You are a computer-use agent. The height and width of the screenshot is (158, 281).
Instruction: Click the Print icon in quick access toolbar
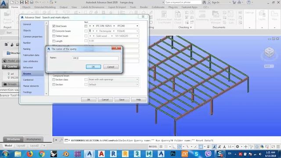[x=32, y=2]
